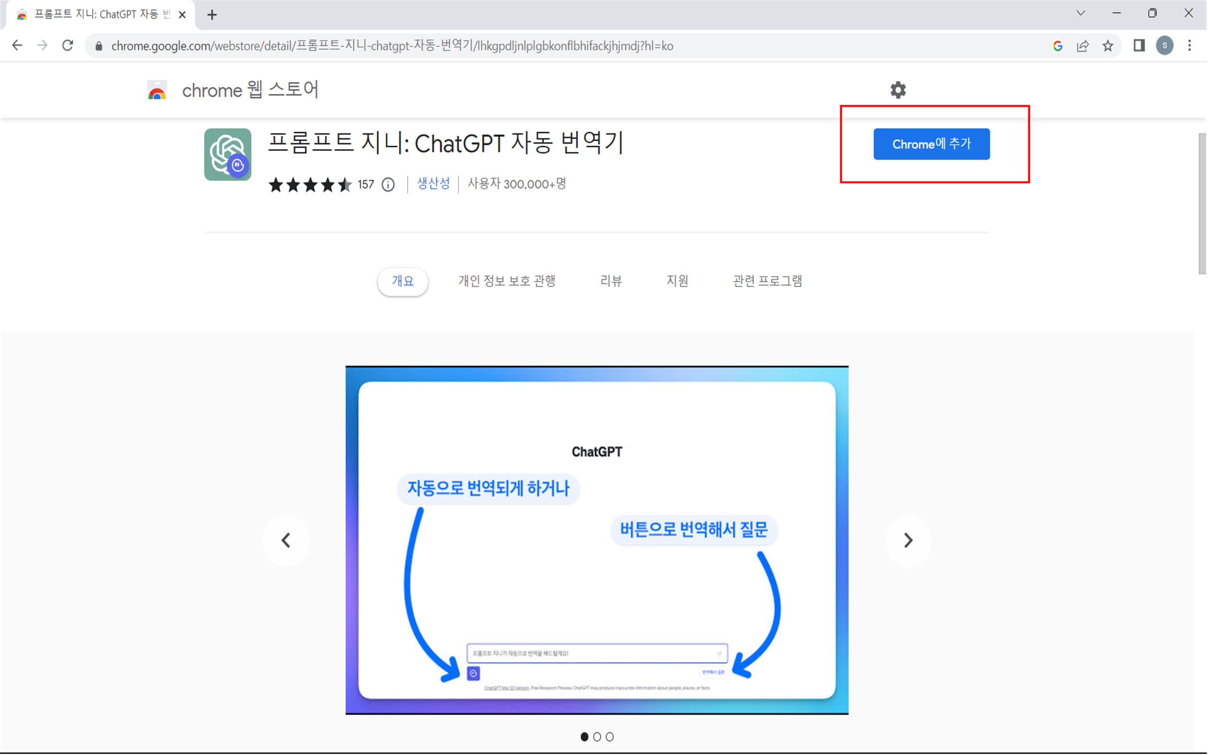Open the web store settings gear
Image resolution: width=1208 pixels, height=755 pixels.
tap(898, 90)
